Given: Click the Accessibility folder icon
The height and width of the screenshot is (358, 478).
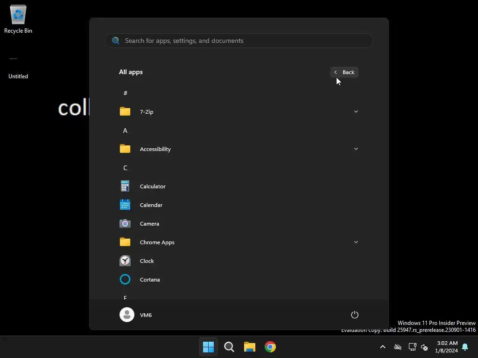Looking at the screenshot, I should pos(125,149).
